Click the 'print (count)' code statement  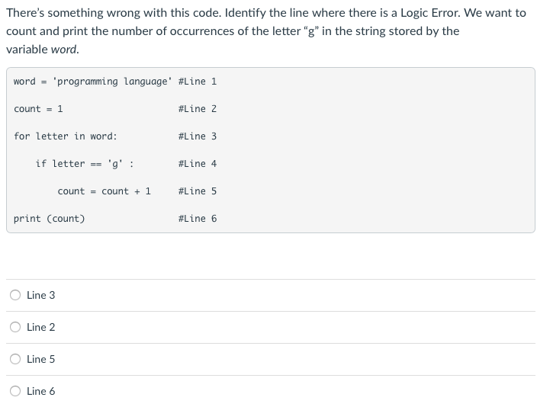(x=49, y=219)
